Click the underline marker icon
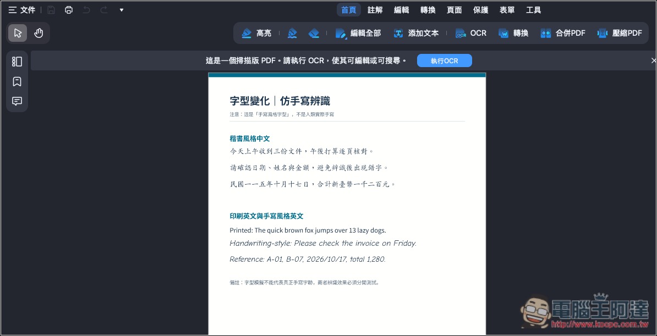657x336 pixels. [293, 33]
